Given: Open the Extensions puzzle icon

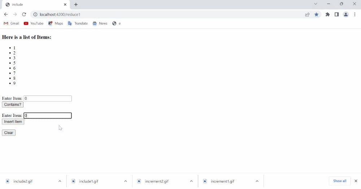Looking at the screenshot, I should (327, 14).
